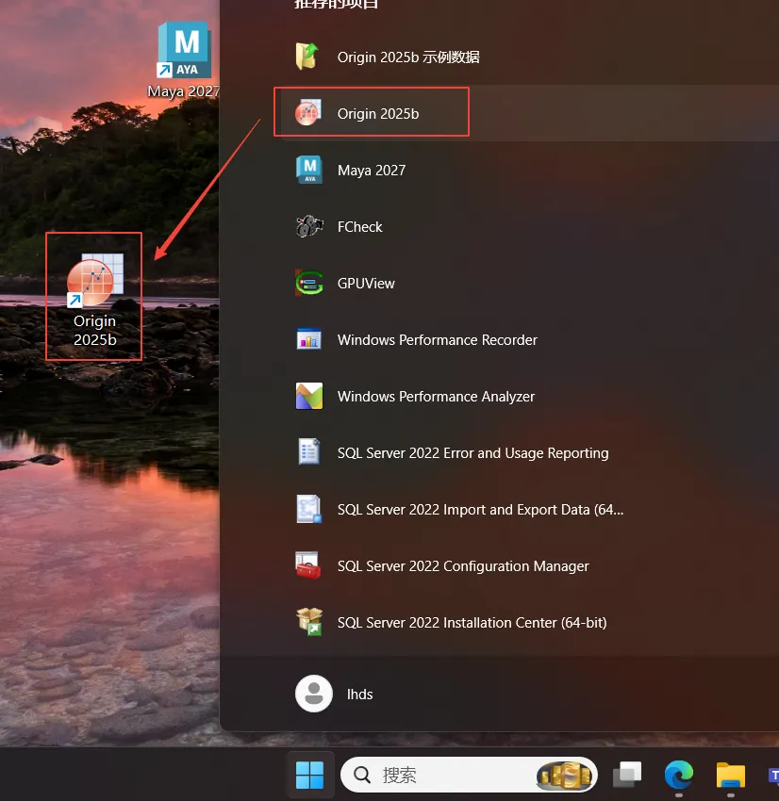
Task: Click the Windows Start button on the taskbar
Action: point(309,775)
